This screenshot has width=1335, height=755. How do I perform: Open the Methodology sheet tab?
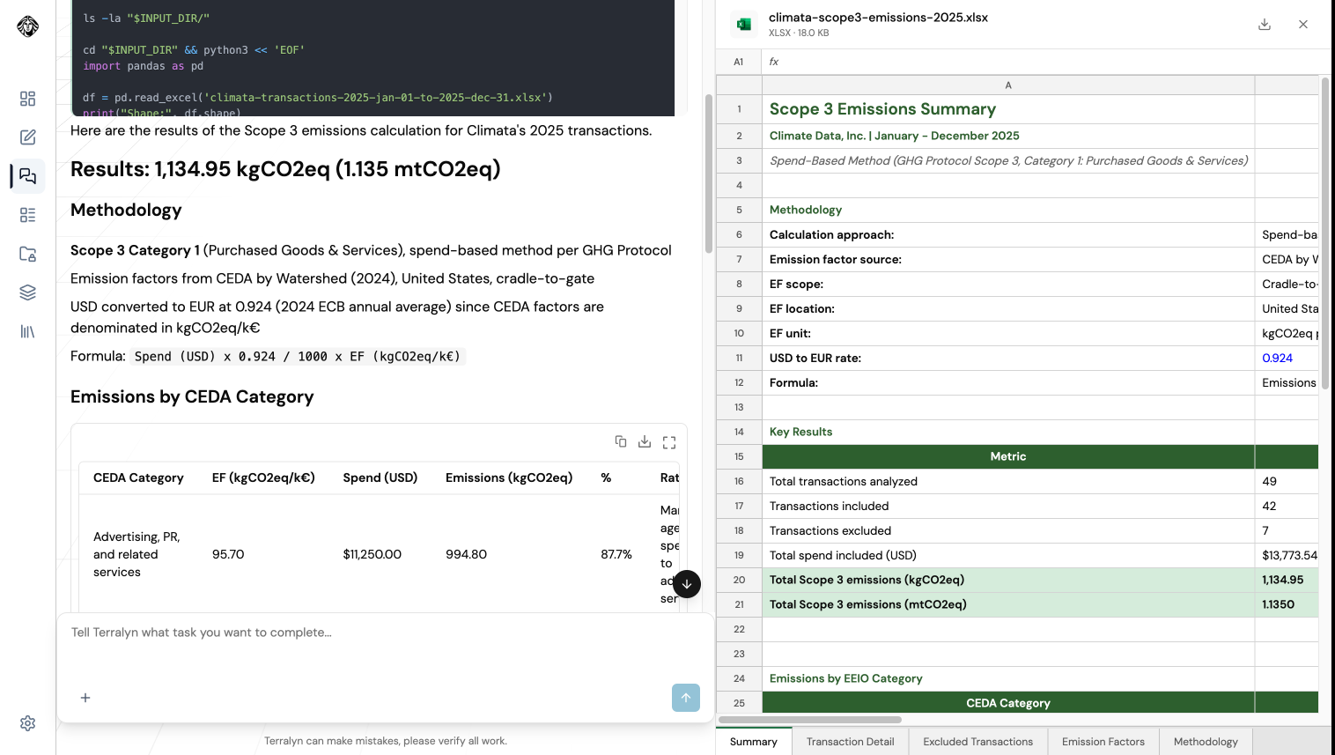[x=1206, y=742]
